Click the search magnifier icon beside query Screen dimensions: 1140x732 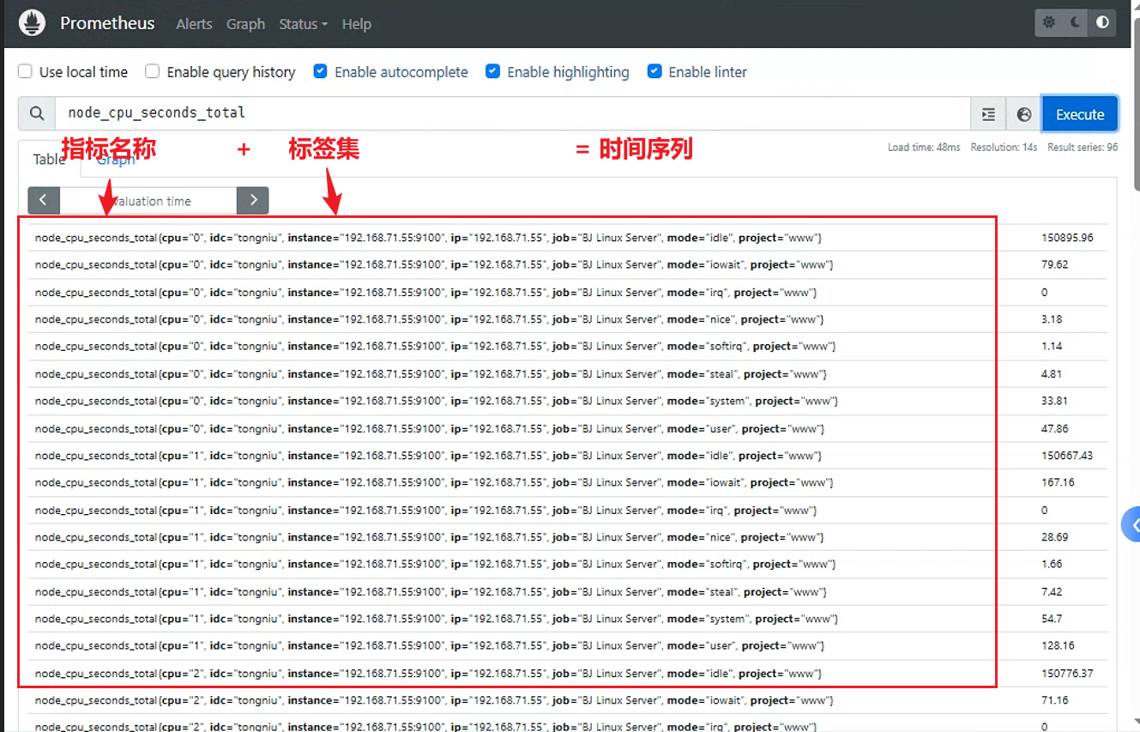click(x=37, y=113)
